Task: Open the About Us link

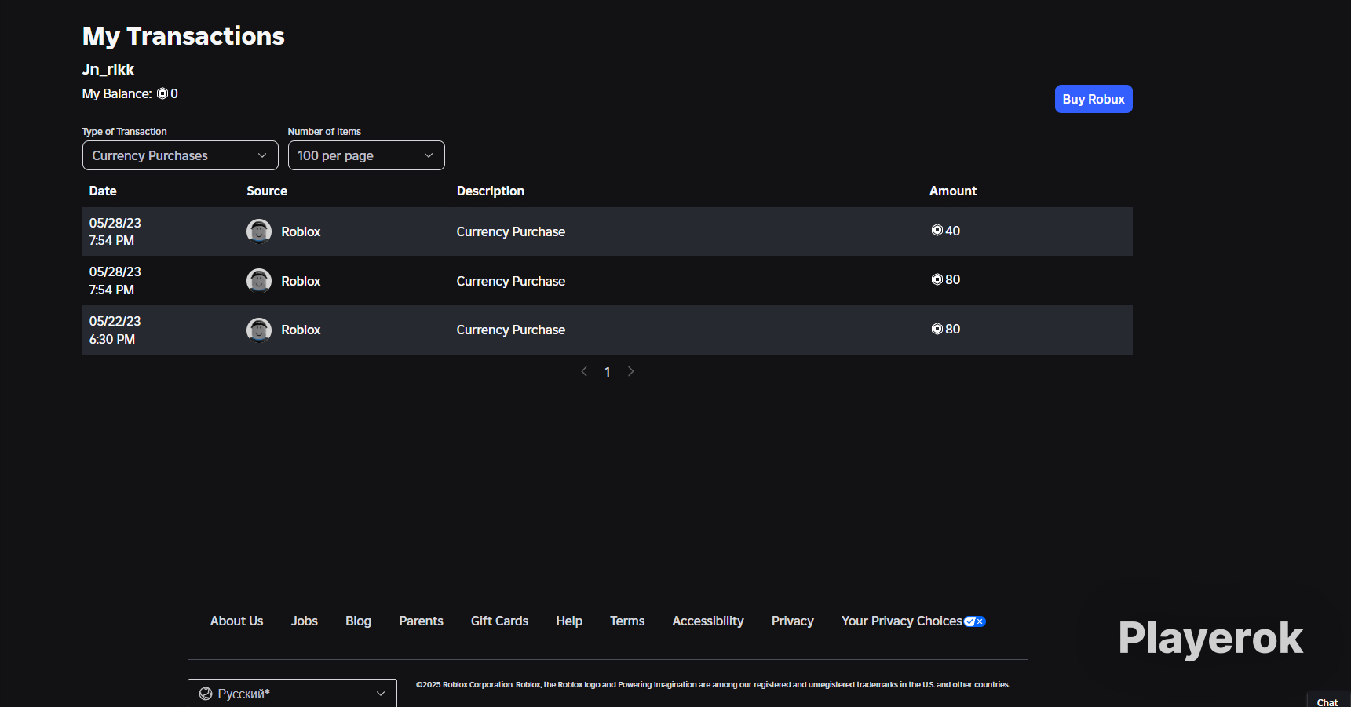Action: 237,621
